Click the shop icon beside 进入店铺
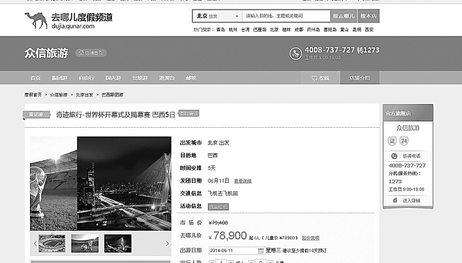Screen dimensions: 462x263 [395, 201]
